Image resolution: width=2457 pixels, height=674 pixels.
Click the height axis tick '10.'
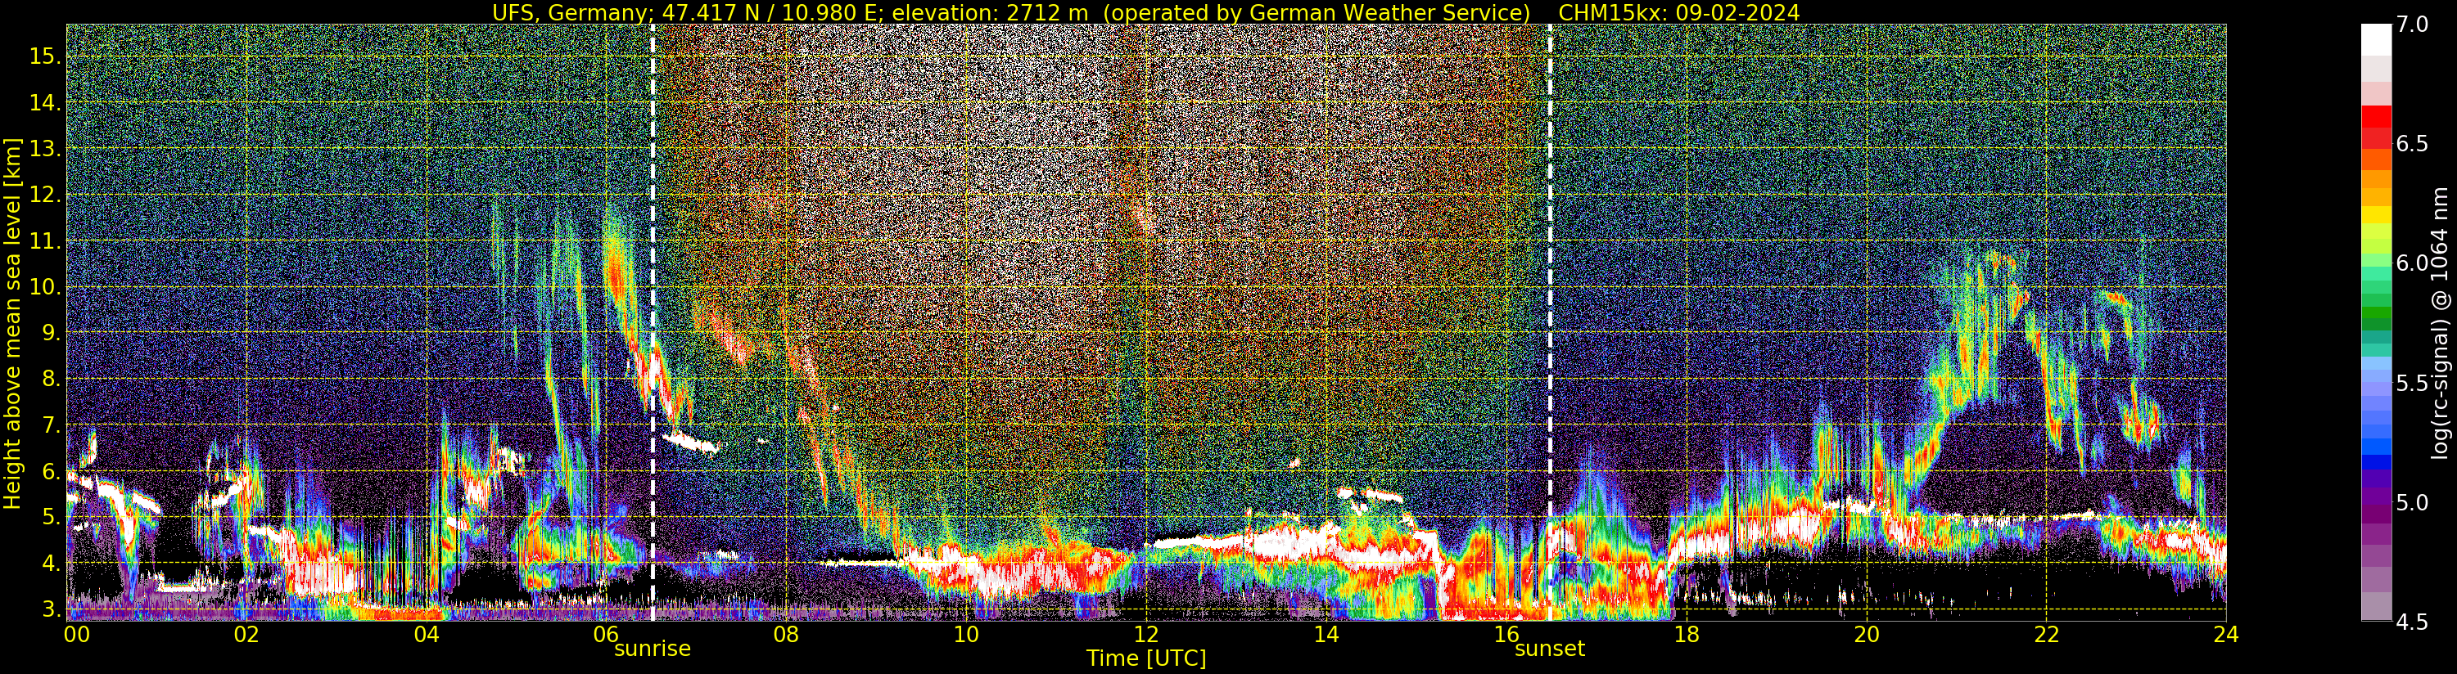(46, 287)
